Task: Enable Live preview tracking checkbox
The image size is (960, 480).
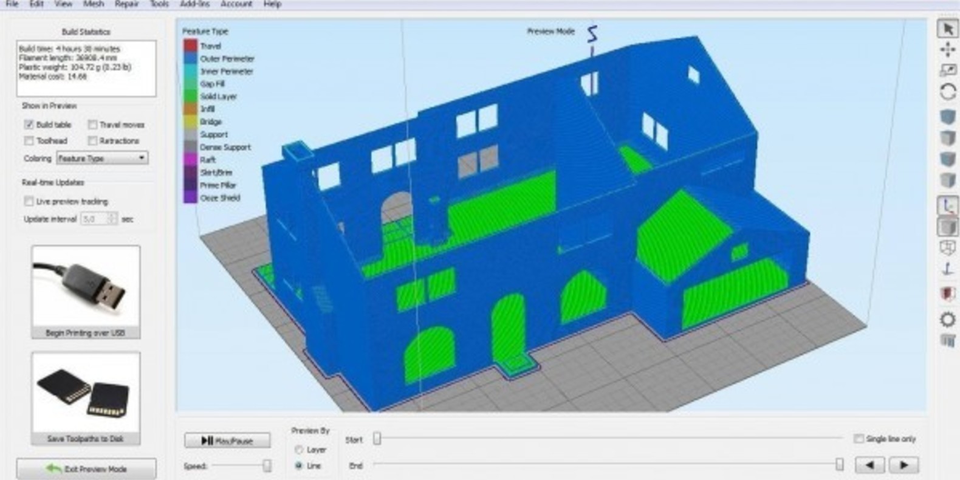Action: click(x=29, y=201)
